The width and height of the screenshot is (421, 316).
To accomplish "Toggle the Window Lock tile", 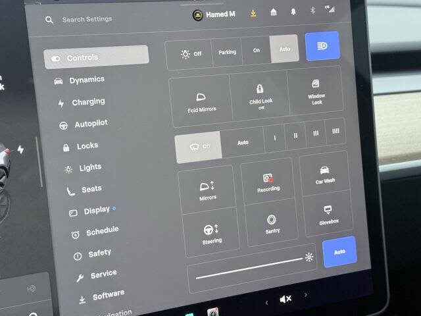I will pos(316,92).
